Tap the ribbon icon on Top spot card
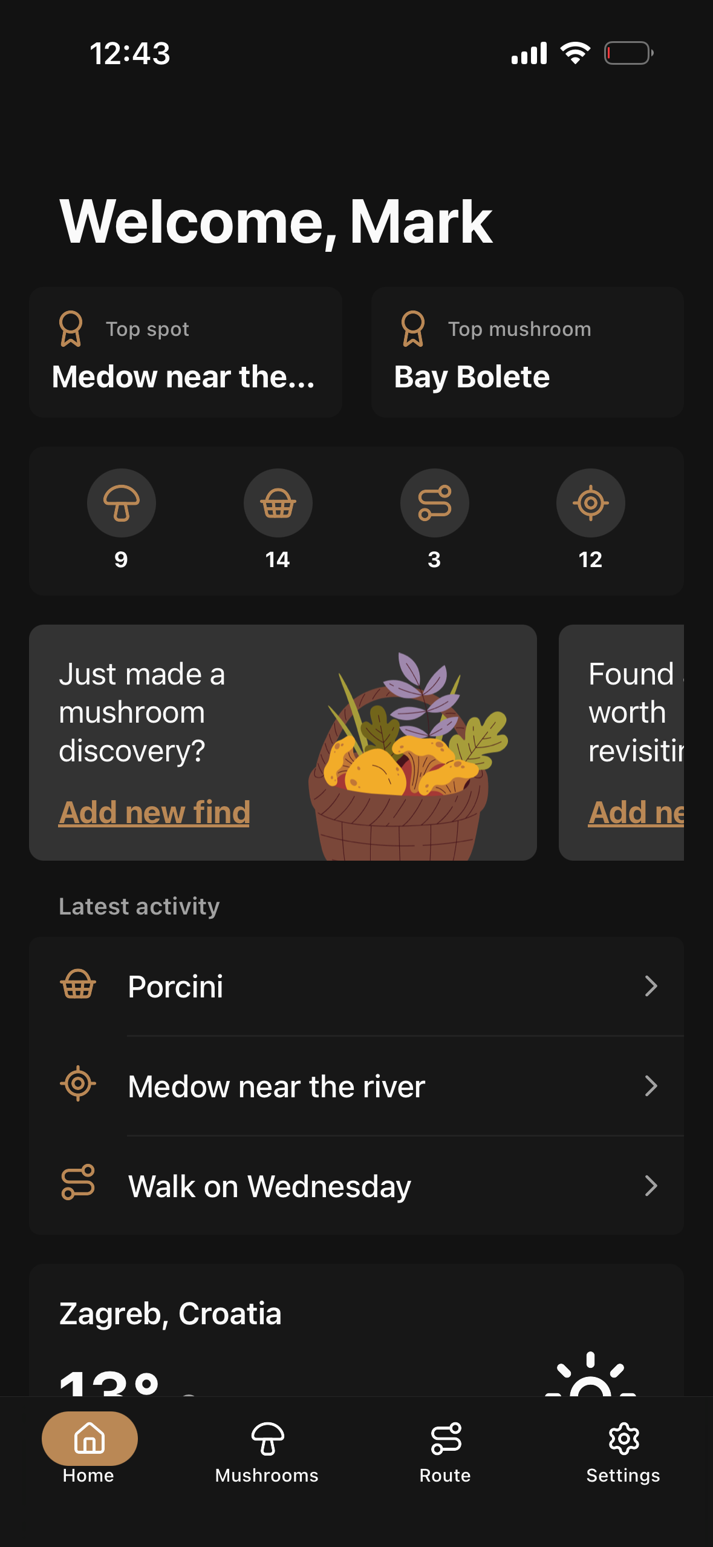713x1547 pixels. [x=71, y=329]
